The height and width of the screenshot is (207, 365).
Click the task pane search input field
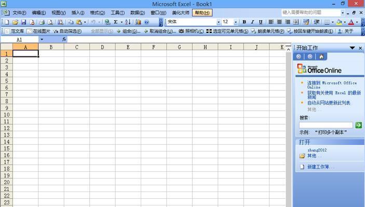coord(326,125)
